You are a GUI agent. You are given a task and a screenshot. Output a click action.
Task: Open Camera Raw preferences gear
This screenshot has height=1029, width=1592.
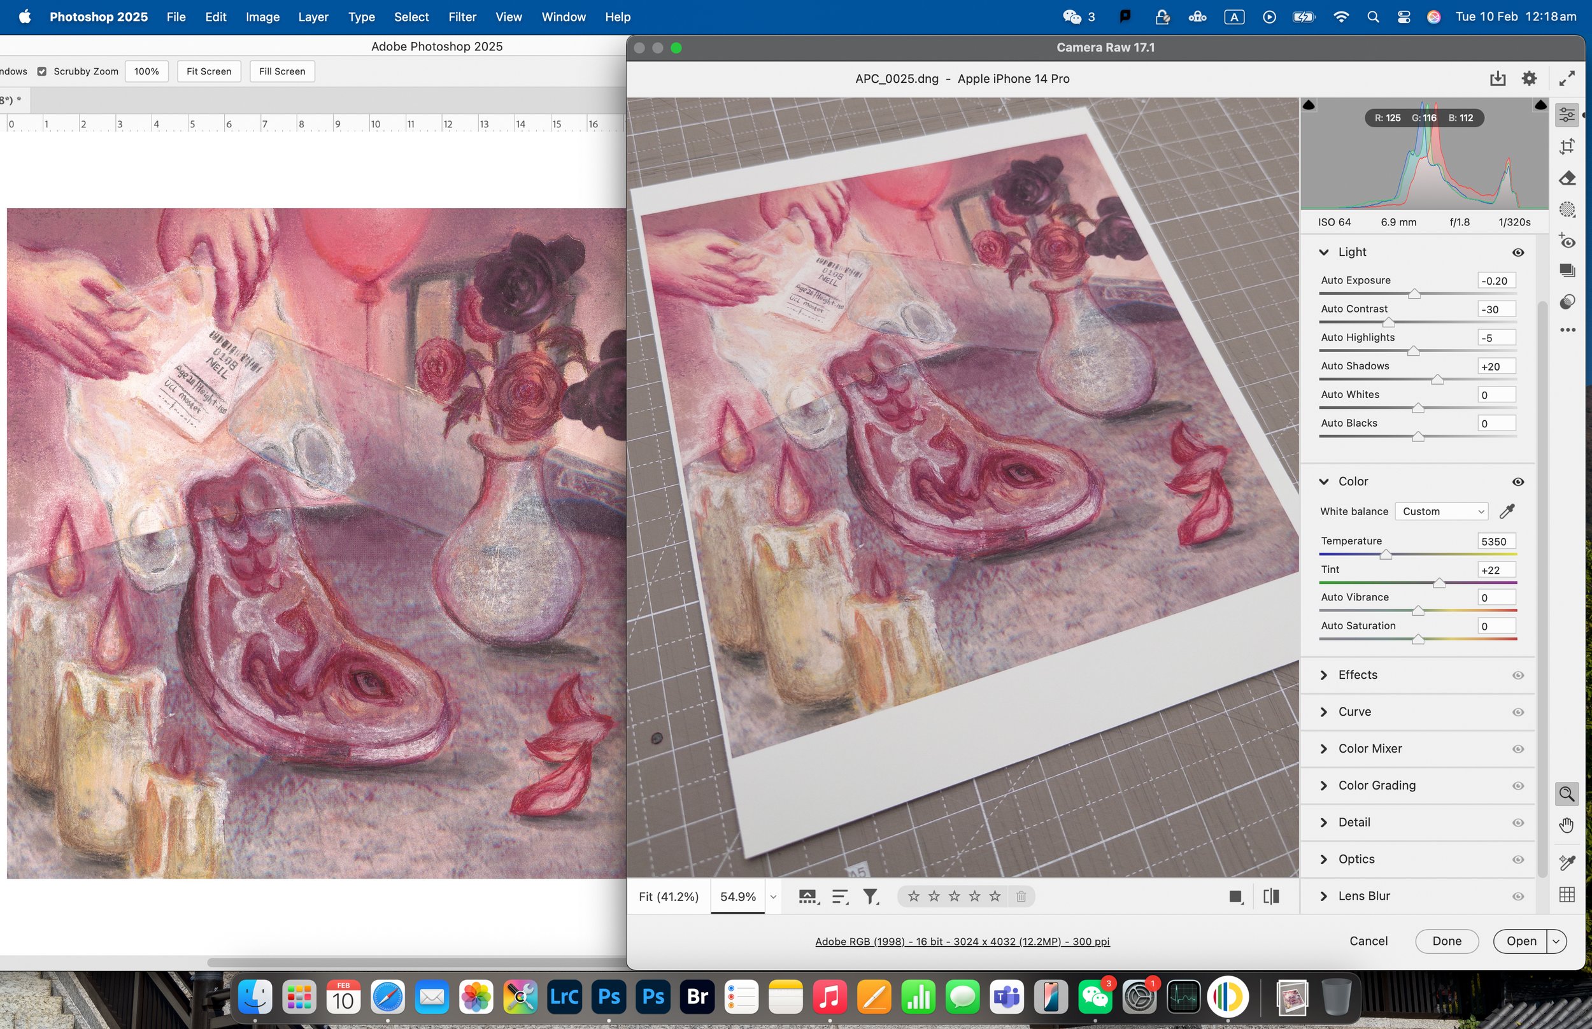click(1528, 79)
